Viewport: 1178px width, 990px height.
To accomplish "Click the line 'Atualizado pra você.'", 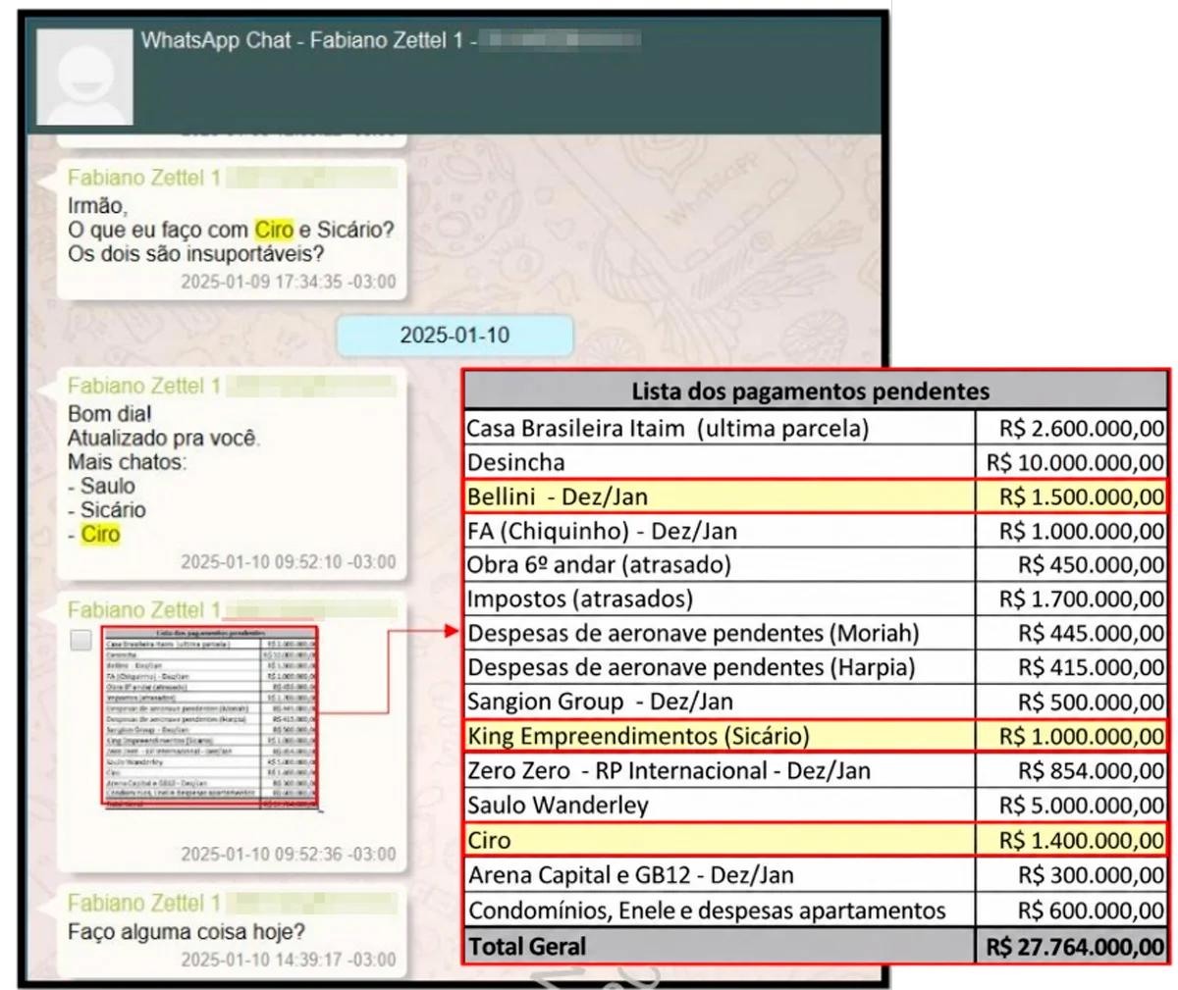I will click(x=163, y=438).
